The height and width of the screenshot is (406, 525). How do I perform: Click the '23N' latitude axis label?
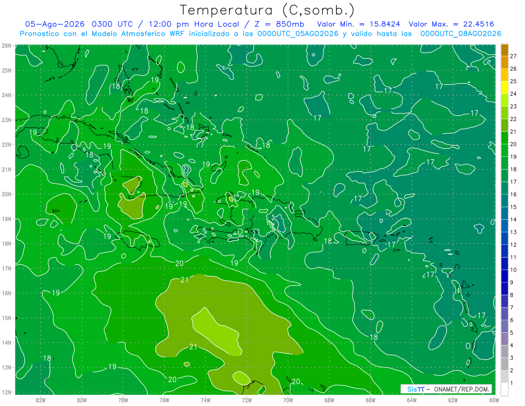coord(7,120)
